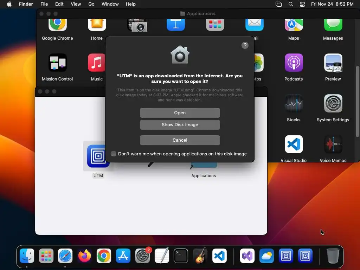Open Preview in Applications window
Screen dimensions: 360x270
(333, 63)
